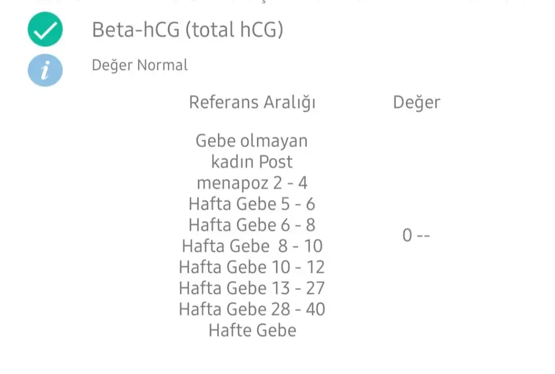555x374 pixels.
Task: Click the 'Değer' column header
Action: click(417, 103)
